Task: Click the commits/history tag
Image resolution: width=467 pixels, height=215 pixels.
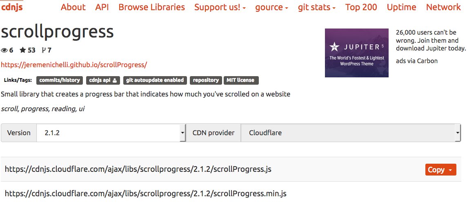Action: coord(60,80)
